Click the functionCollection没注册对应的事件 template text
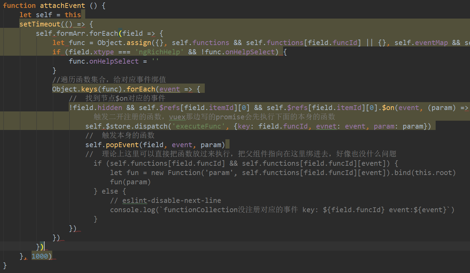Image resolution: width=470 pixels, height=273 pixels. pos(231,210)
